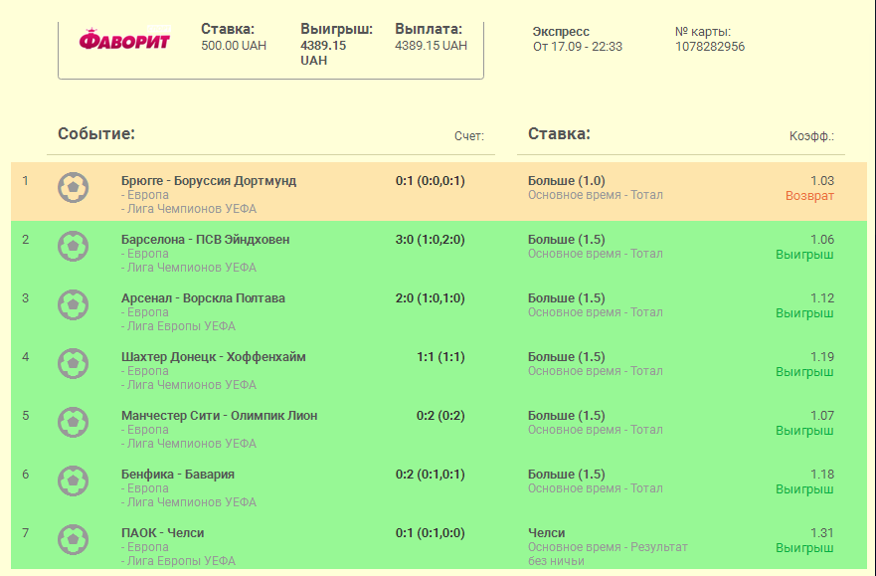Screen dimensions: 876x576
Task: Click stake amount 500.00 UAH
Action: pos(234,46)
